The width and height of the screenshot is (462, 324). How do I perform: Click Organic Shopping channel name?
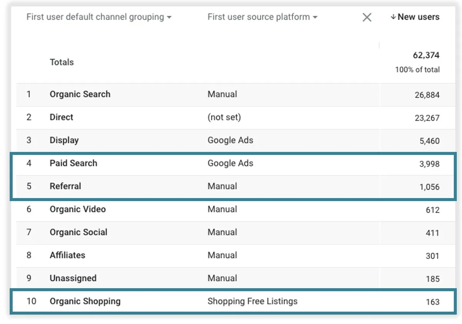click(x=85, y=301)
